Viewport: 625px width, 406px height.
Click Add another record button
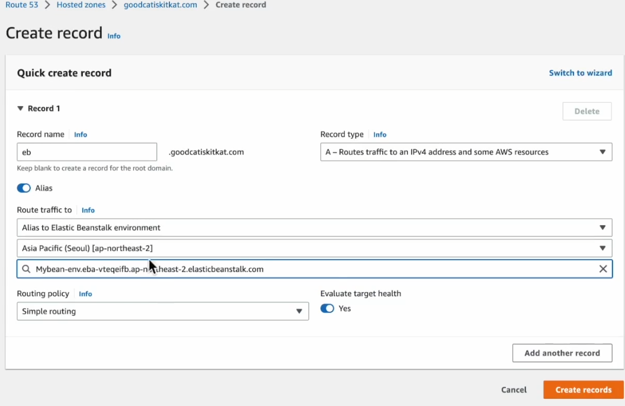click(562, 353)
